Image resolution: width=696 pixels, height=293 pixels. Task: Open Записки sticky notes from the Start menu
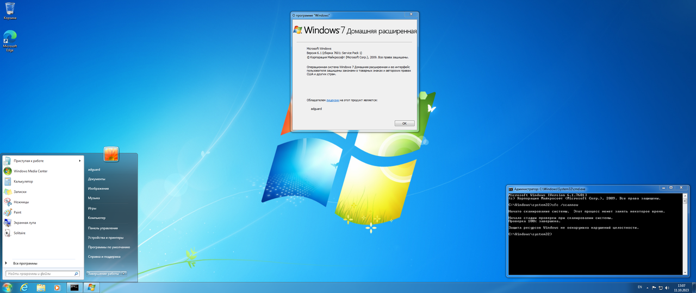coord(42,192)
